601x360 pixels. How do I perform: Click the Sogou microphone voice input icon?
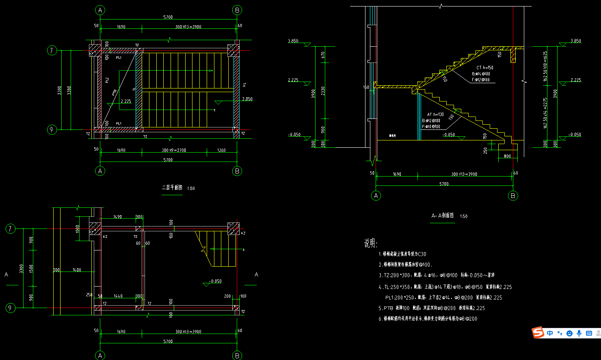pos(579,333)
